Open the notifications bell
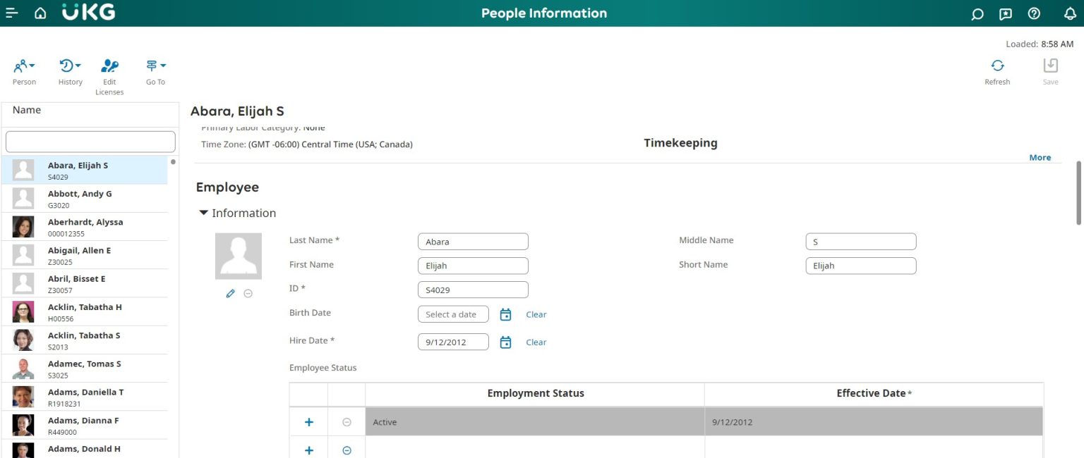The image size is (1084, 458). click(1071, 13)
